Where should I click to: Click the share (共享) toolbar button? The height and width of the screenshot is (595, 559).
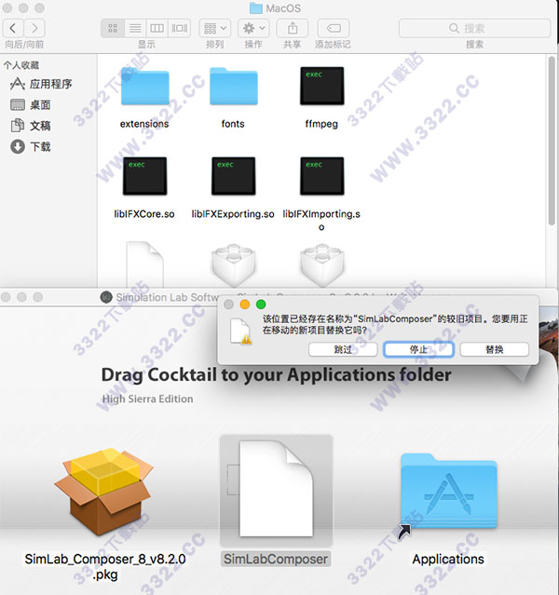click(293, 28)
